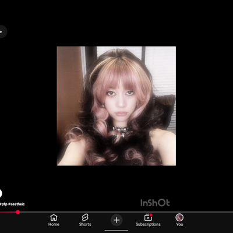The height and width of the screenshot is (233, 233).
Task: Open the #aestheic hashtag link
Action: [16, 204]
